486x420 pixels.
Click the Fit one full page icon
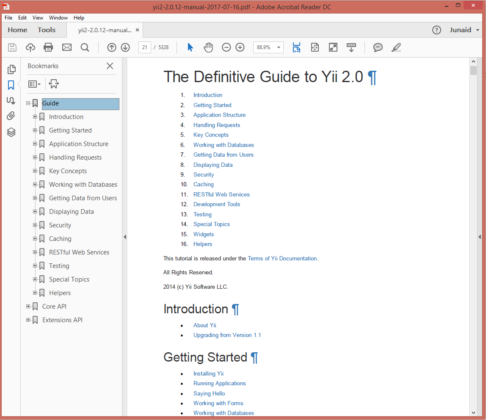[x=315, y=47]
